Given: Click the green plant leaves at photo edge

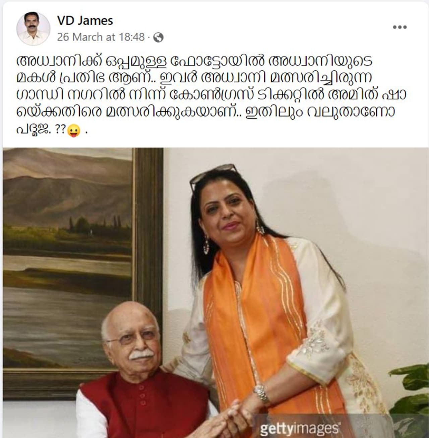Looking at the screenshot, I should [x=411, y=399].
